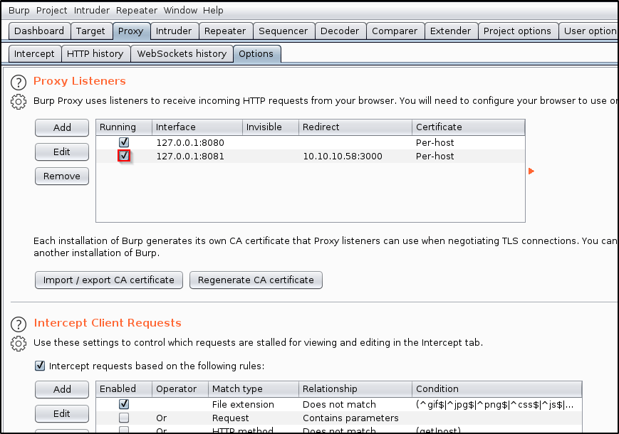Enable the 'Contains parameters' request rule

(124, 418)
